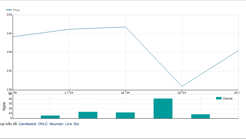Screen dimensions: 246x139
Task: Click the 17/04 date axis label
Action: pyautogui.click(x=69, y=92)
